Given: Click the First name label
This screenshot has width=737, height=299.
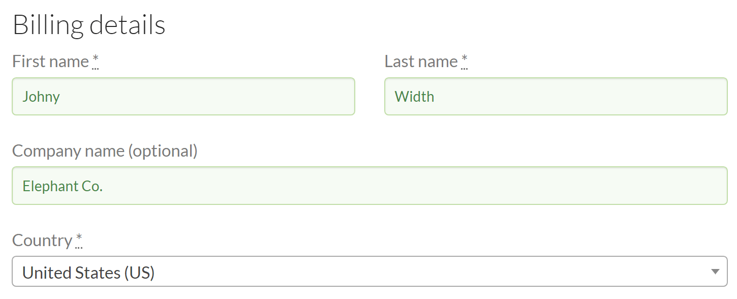Looking at the screenshot, I should pos(49,61).
